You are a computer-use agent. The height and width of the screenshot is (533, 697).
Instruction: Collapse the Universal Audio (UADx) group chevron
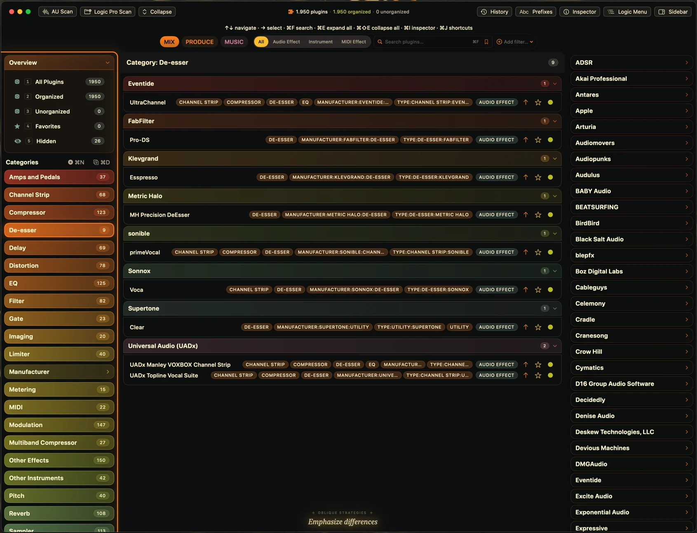[x=555, y=346]
